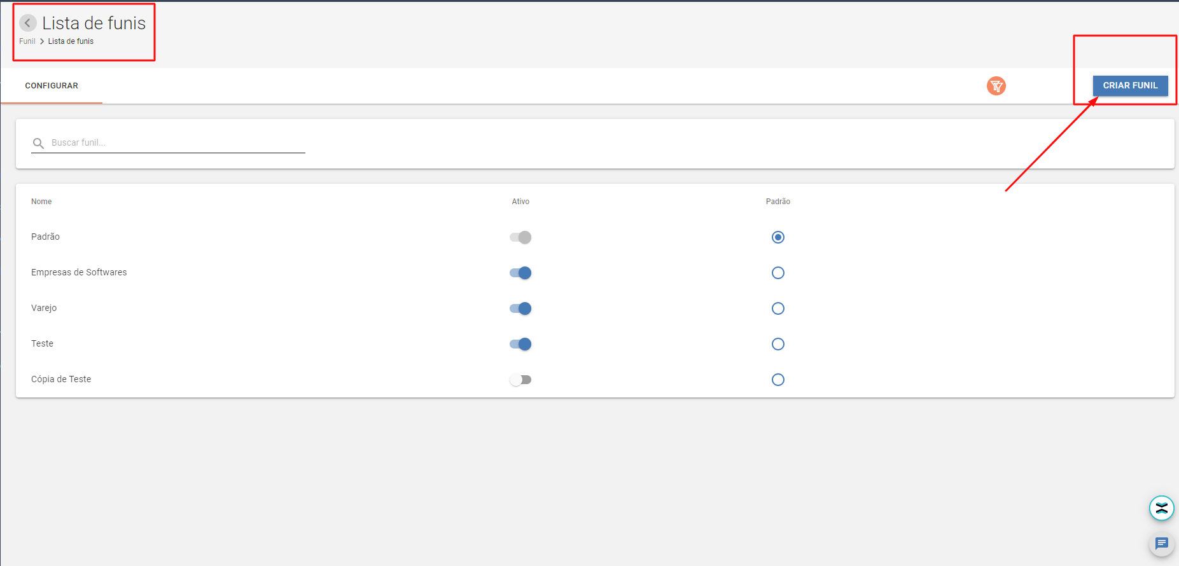The image size is (1179, 566).
Task: Open the chat message bubble icon
Action: point(1161,544)
